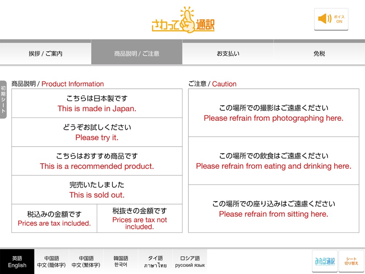
Task: Toggle the voice ON speaker button
Action: coord(331,19)
